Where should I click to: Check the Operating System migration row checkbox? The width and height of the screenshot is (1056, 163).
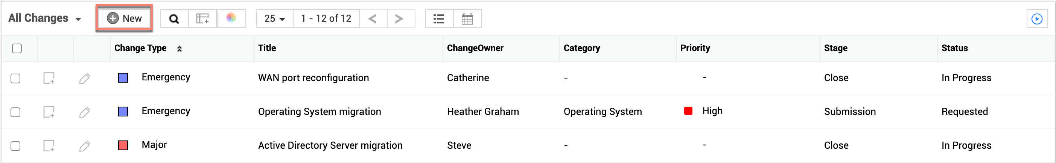15,112
